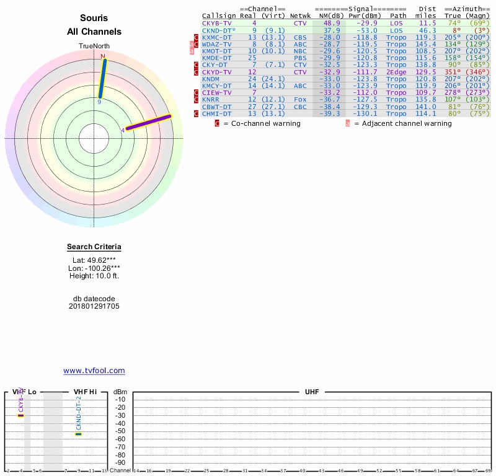This screenshot has height=476, width=496.
Task: Click the co-channel warning icon beside KXMC-DT
Action: [x=197, y=37]
